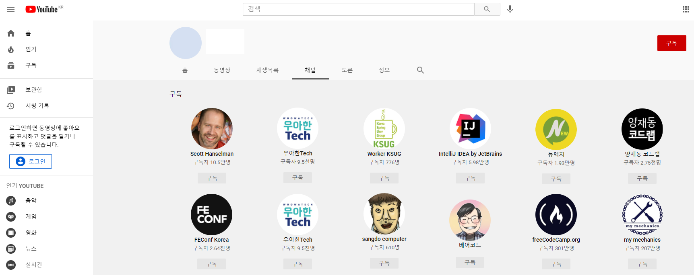The height and width of the screenshot is (275, 694).
Task: Switch to the 토론 tab
Action: [347, 70]
